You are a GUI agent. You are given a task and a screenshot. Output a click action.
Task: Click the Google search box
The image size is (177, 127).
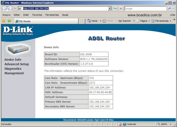[145, 9]
